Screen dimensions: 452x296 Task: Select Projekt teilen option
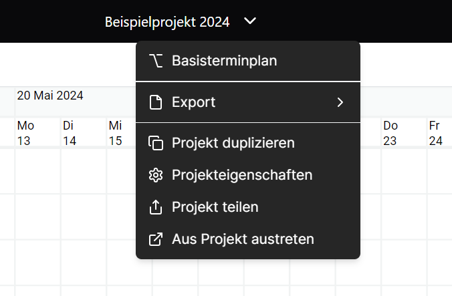pos(248,207)
